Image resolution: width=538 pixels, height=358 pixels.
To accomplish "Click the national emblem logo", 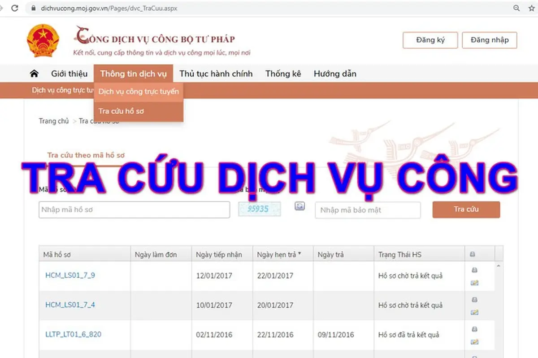I will [x=43, y=40].
